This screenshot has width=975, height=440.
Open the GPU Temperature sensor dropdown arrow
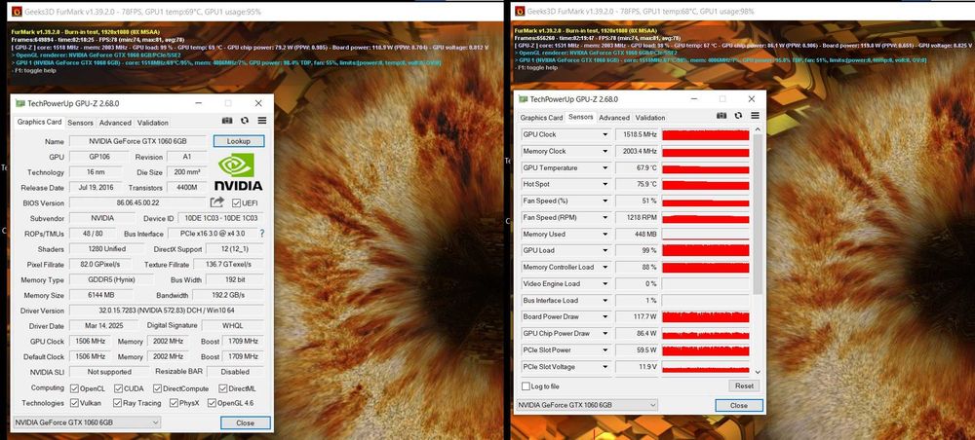[604, 168]
